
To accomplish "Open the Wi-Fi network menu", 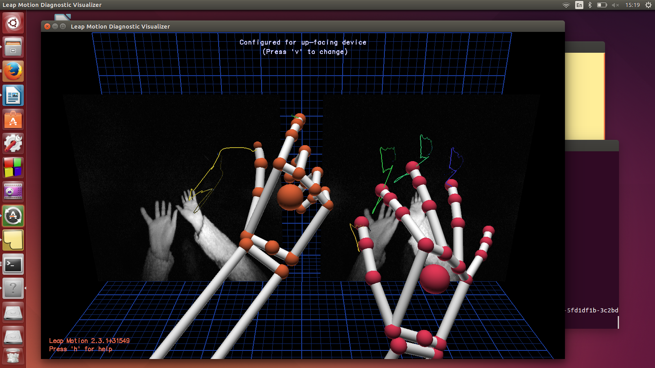I will 566,5.
